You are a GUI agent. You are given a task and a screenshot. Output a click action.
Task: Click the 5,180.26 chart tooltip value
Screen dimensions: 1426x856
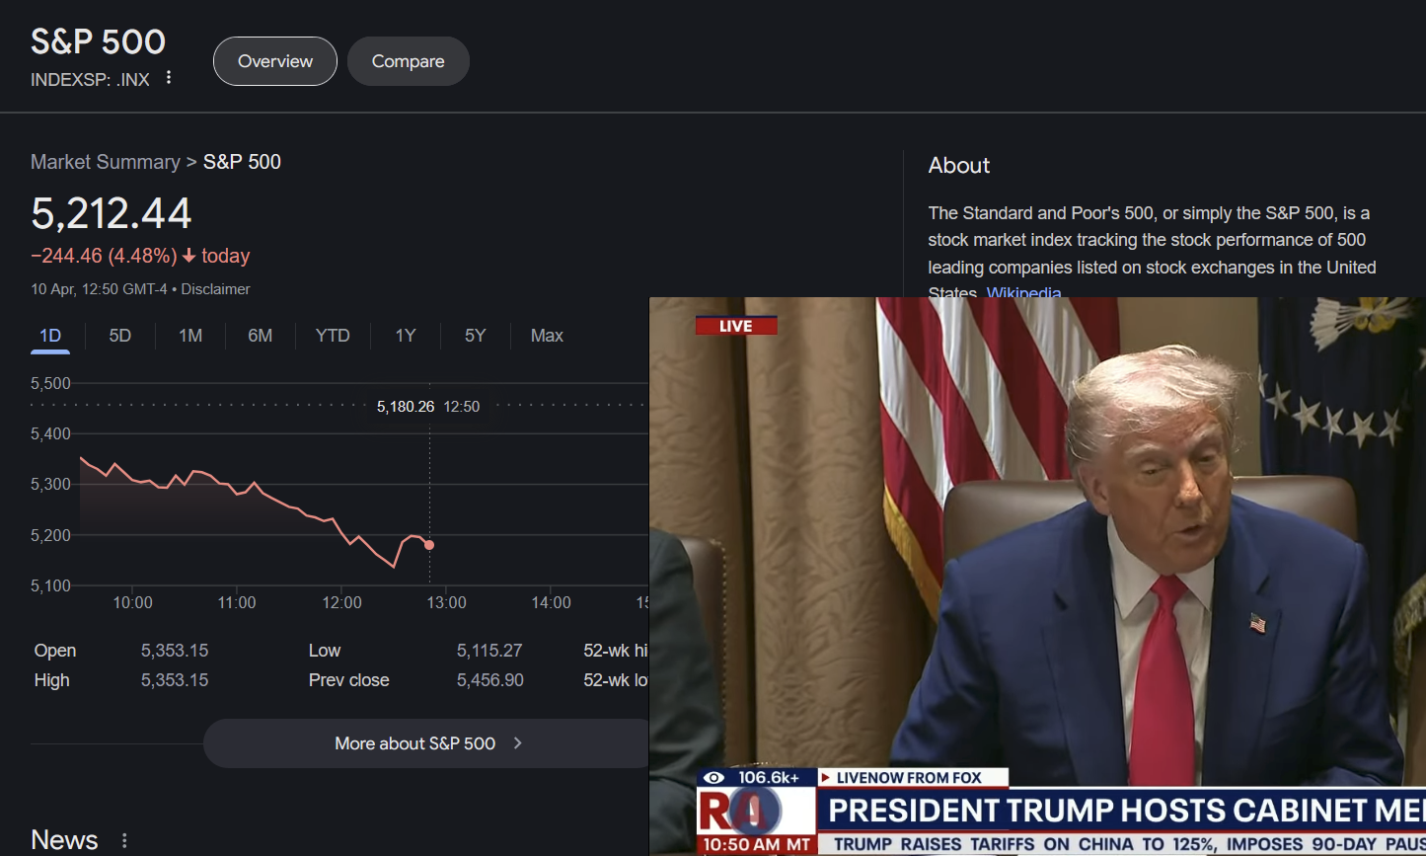pyautogui.click(x=406, y=407)
